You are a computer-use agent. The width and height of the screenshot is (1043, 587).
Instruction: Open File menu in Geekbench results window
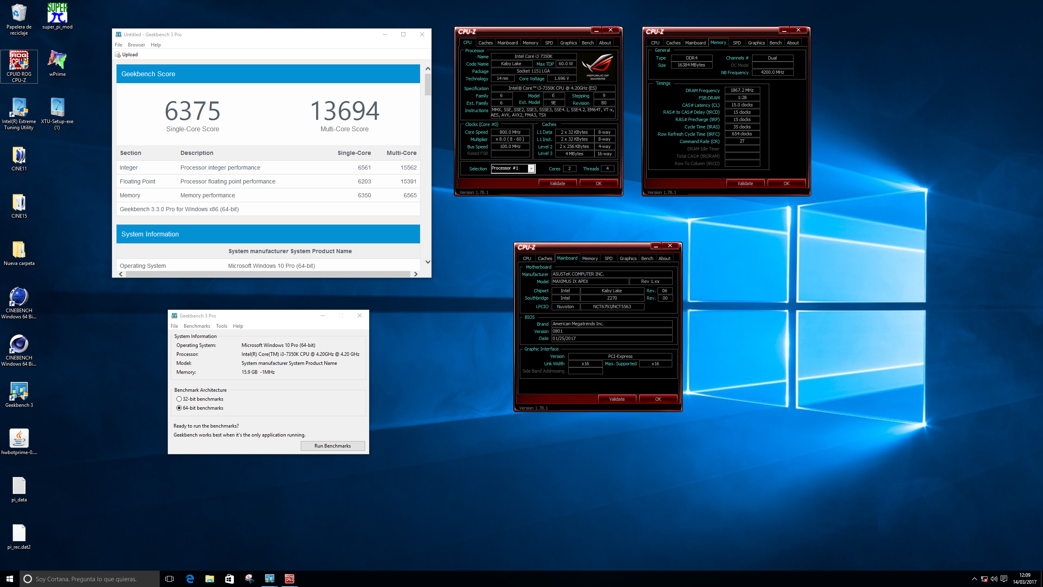tap(119, 45)
